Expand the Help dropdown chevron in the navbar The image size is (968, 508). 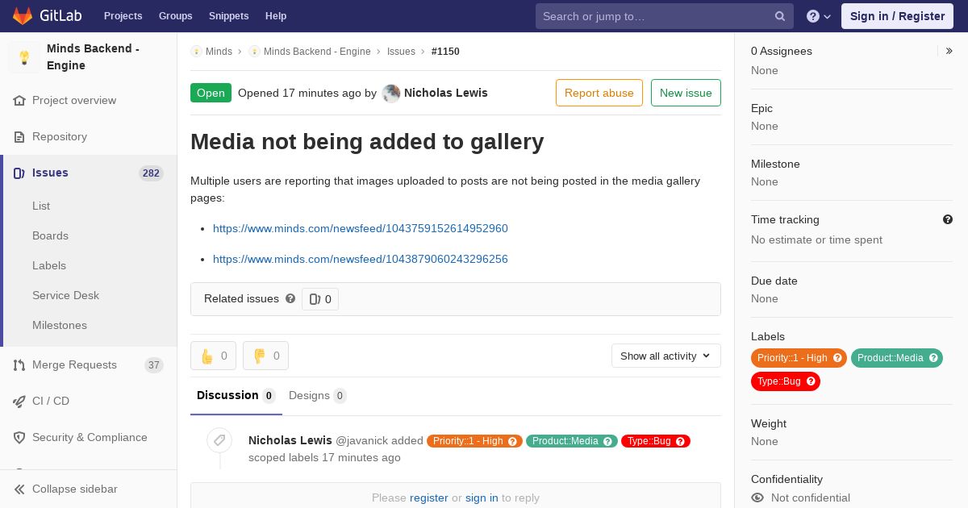click(827, 16)
